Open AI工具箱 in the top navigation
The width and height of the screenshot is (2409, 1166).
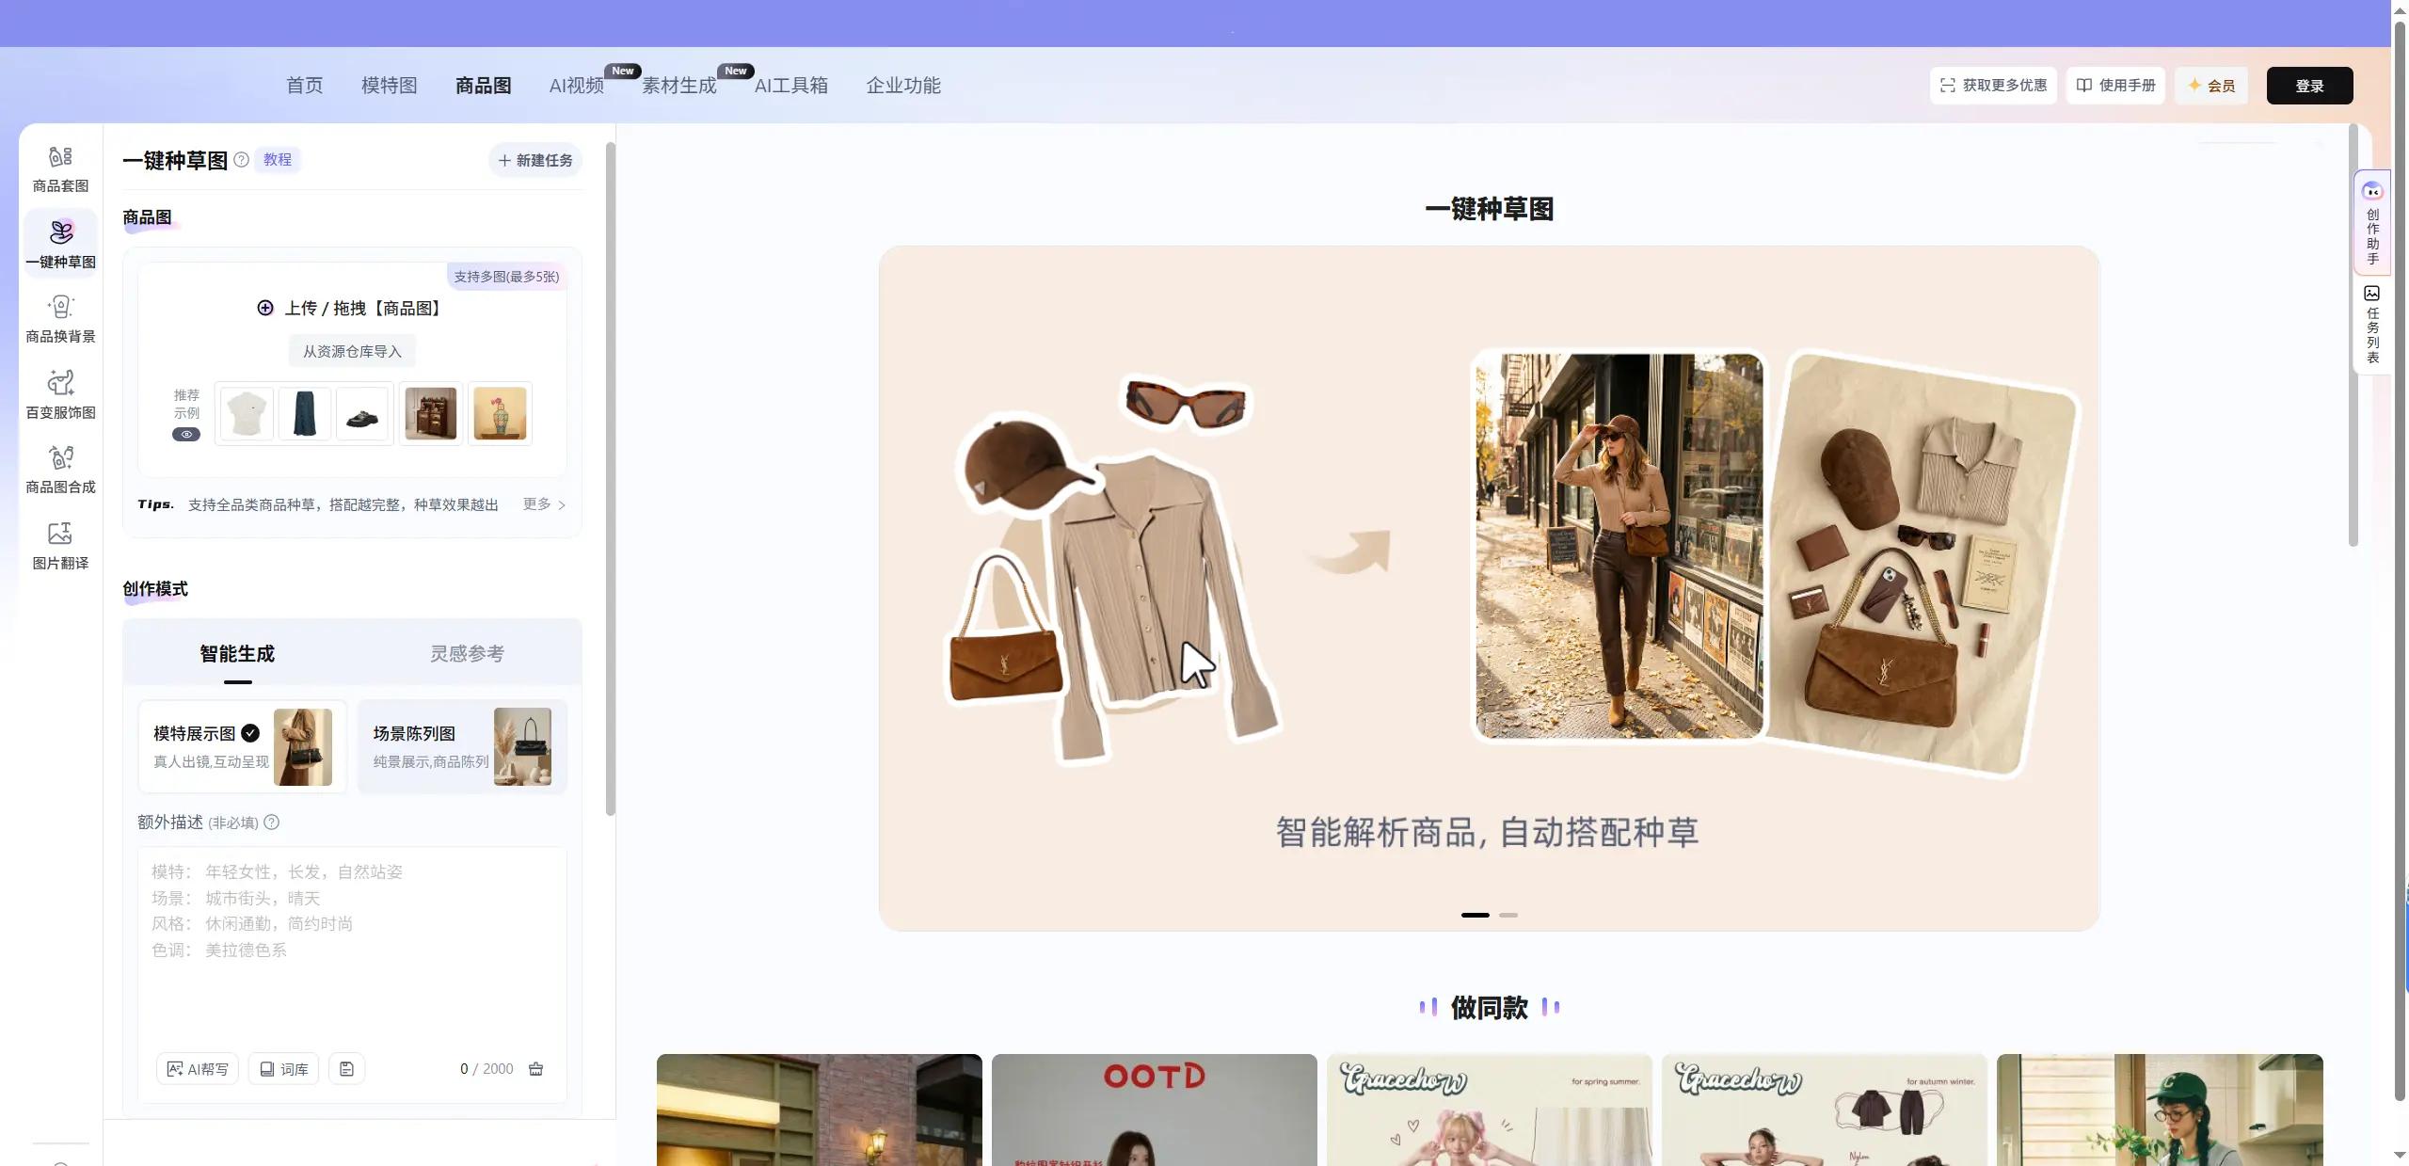pos(790,86)
